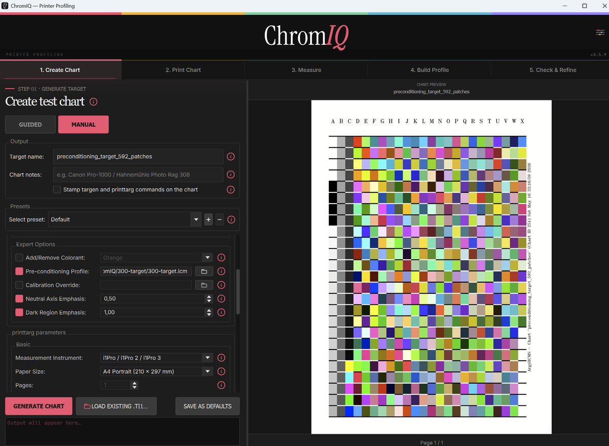Click info icon for Pre-conditioning Profile

tap(221, 271)
